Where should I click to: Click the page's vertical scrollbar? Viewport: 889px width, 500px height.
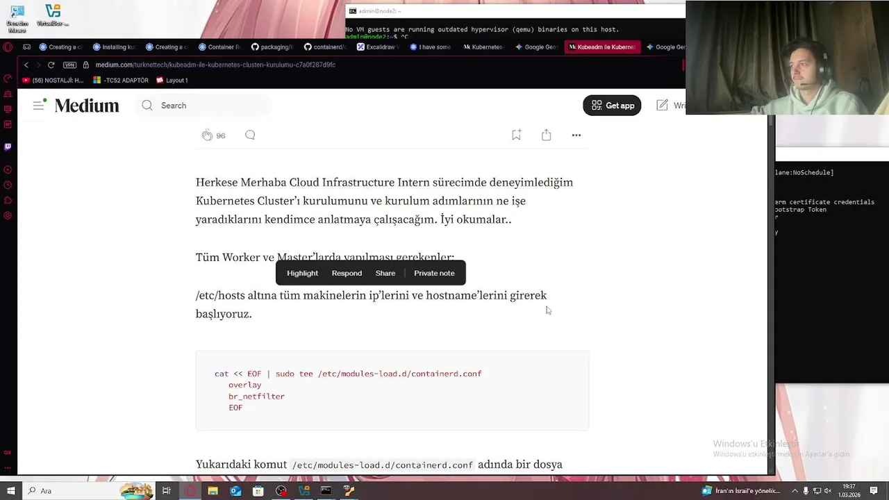[771, 295]
